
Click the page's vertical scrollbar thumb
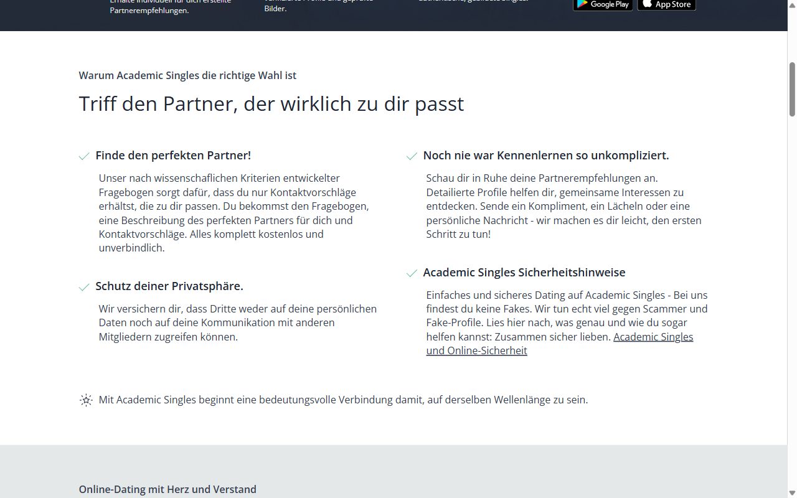[x=792, y=89]
